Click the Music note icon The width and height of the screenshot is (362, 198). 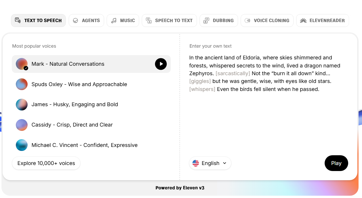(114, 21)
